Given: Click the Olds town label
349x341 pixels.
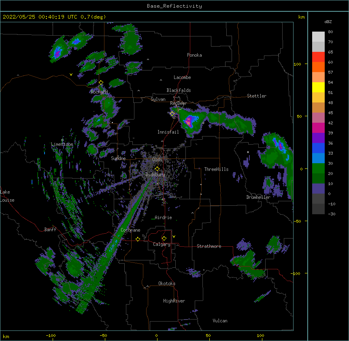Looking at the screenshot, I should (157, 160).
